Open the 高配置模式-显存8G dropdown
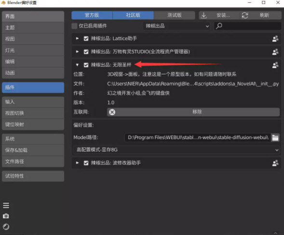Viewport: 284px width, 235px height. coord(176,150)
